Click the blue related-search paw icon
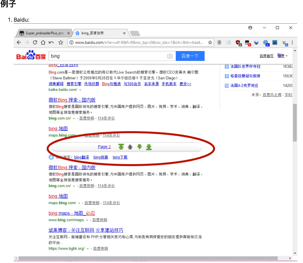Screen dimensions: 303x263 [51, 157]
